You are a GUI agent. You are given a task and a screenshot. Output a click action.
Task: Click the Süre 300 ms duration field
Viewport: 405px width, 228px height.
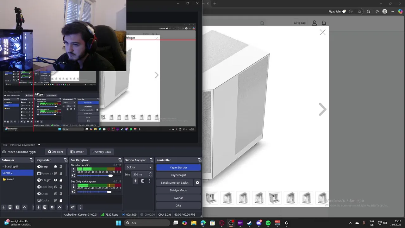pyautogui.click(x=140, y=174)
